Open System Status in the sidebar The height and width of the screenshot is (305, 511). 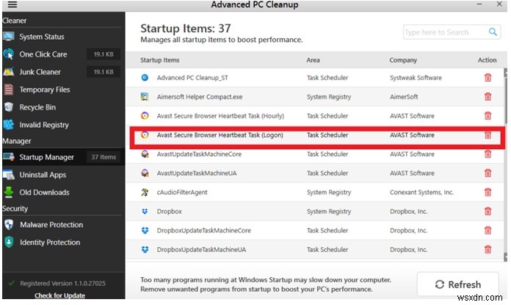point(42,37)
